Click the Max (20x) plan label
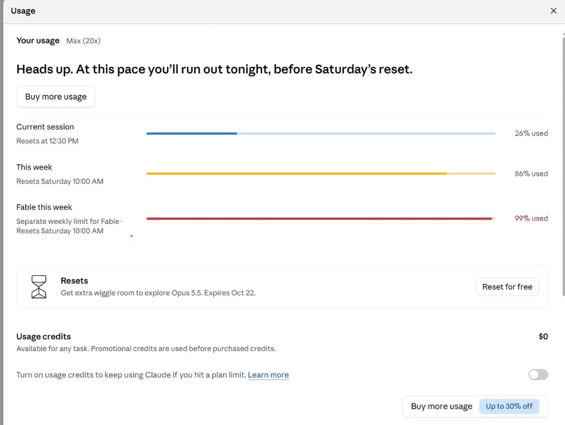Screen dimensions: 565x425 (83, 41)
